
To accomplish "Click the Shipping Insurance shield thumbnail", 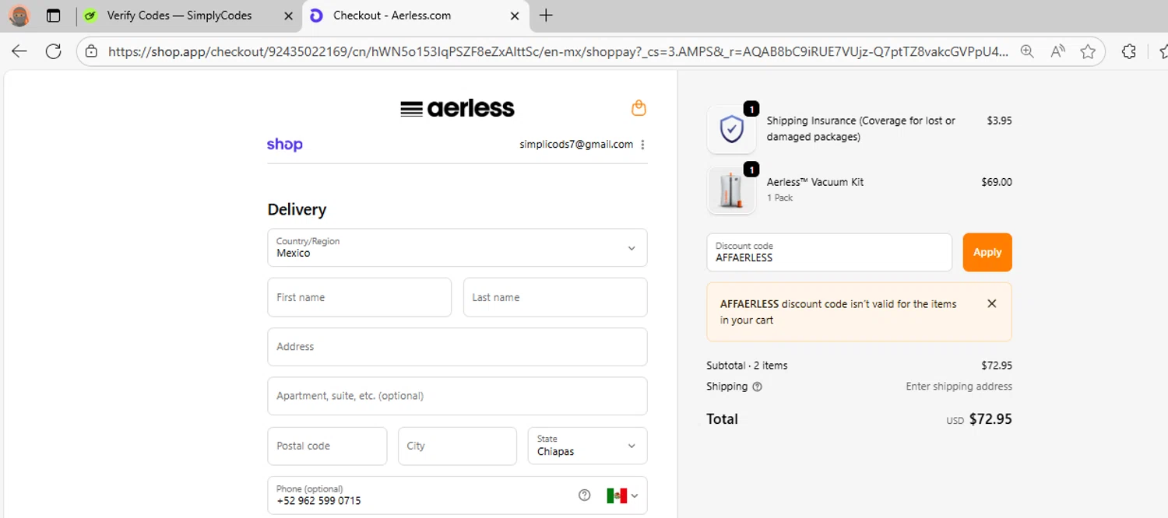I will pos(731,129).
